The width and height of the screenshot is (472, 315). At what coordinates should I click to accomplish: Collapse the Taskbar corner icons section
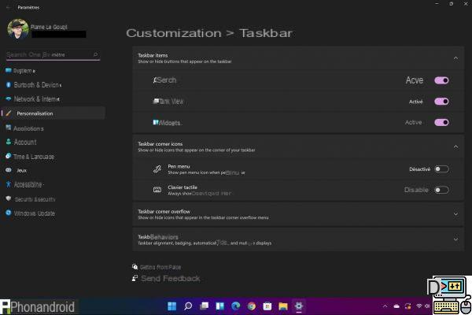pos(455,146)
